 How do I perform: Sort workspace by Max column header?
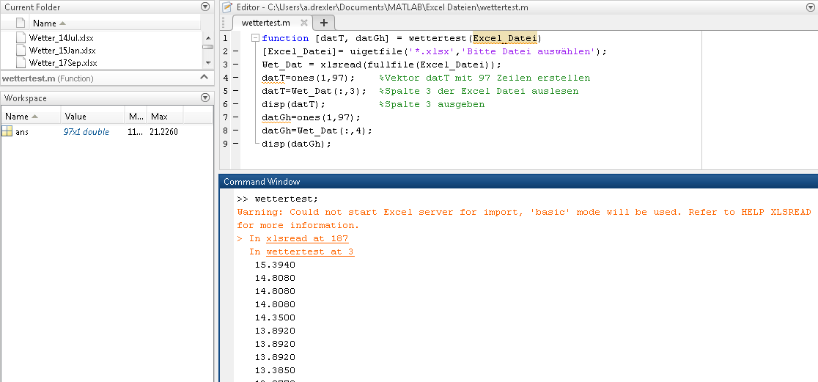(x=159, y=117)
